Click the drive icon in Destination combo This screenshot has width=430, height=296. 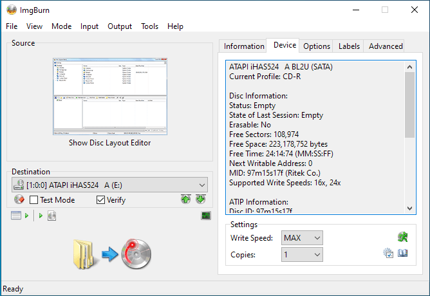pyautogui.click(x=19, y=185)
